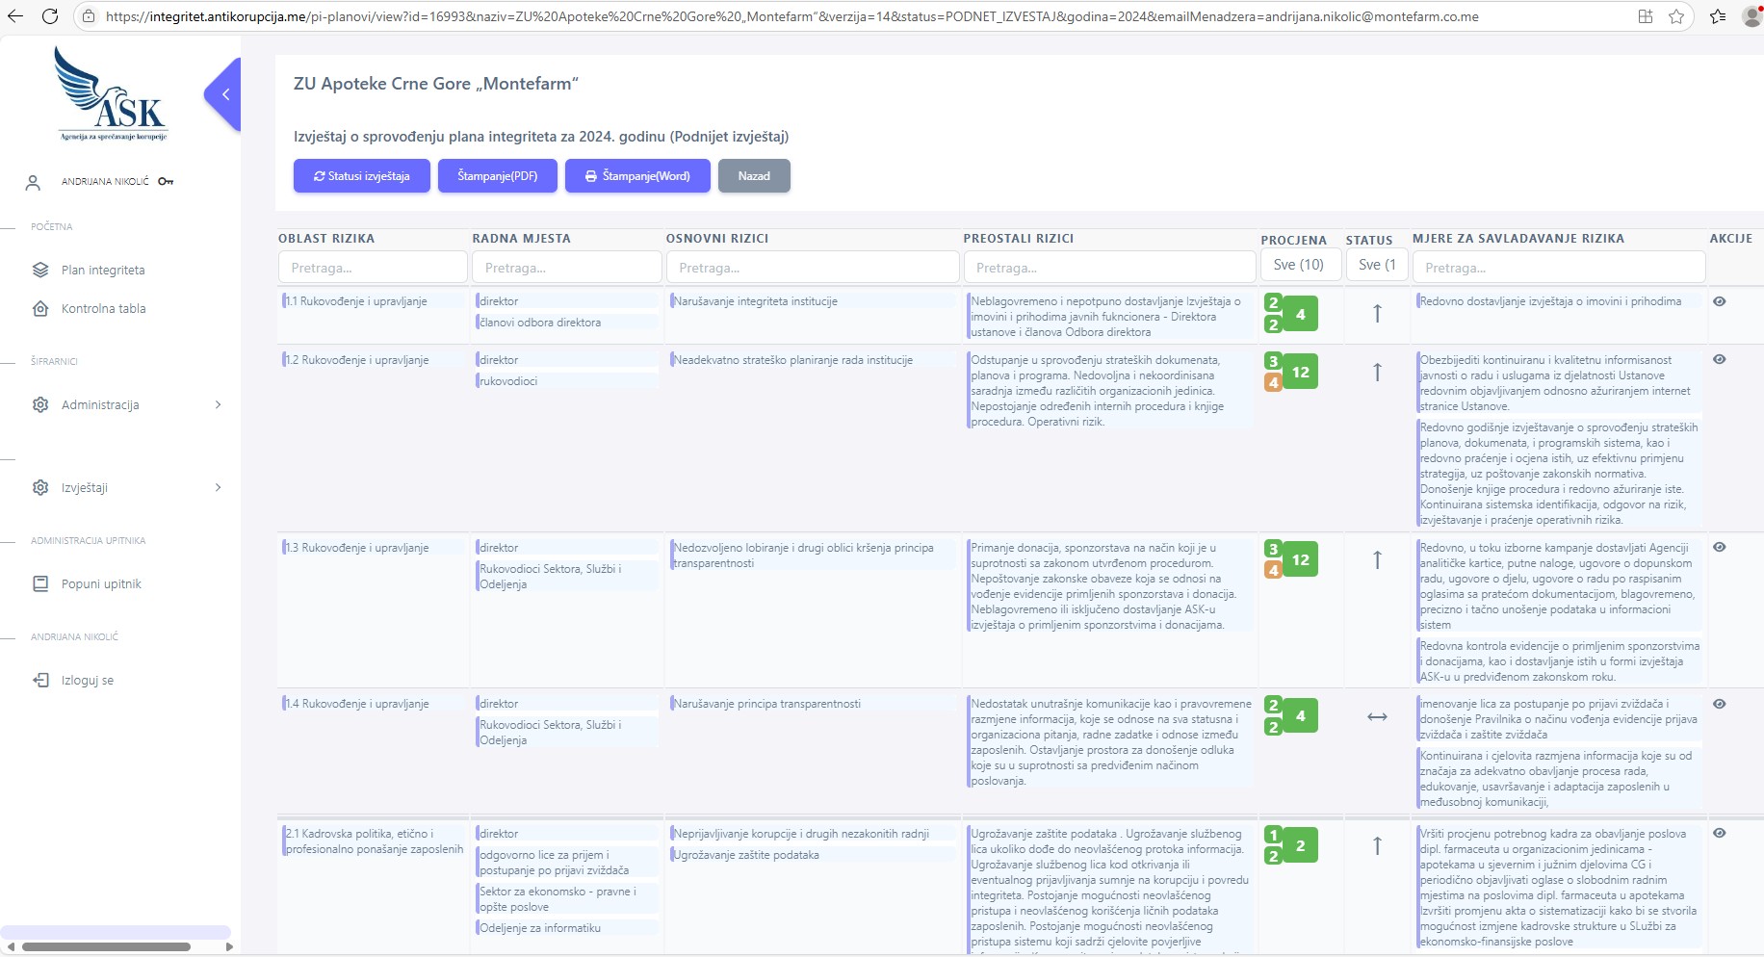This screenshot has height=957, width=1764.
Task: Click the horizontal arrow status for row 1.4
Action: [x=1377, y=716]
